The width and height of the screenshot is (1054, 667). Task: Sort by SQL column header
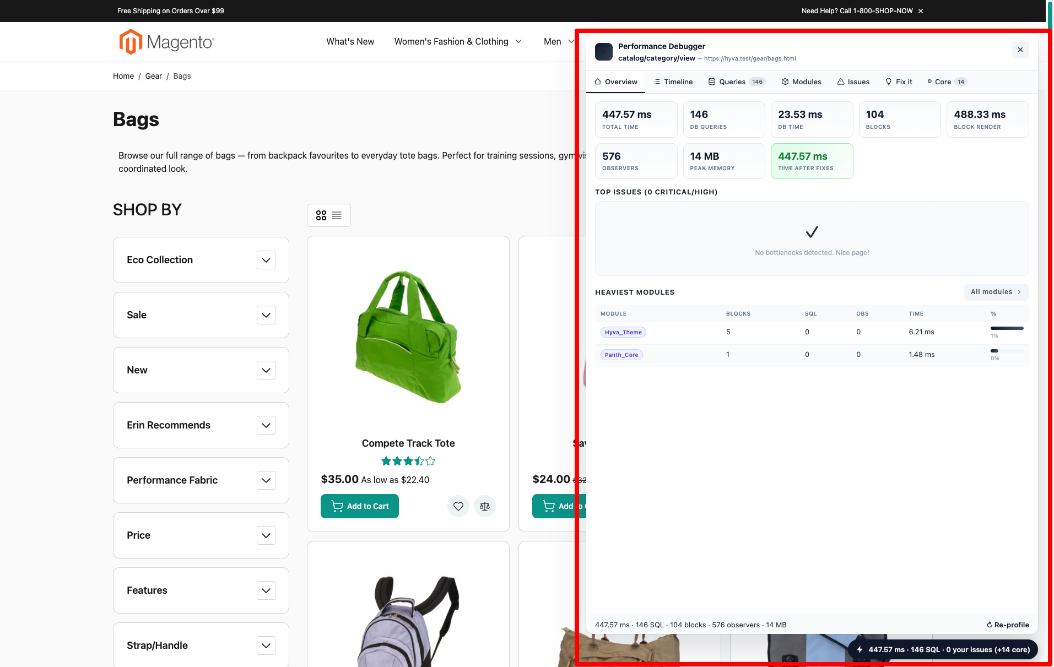pos(810,314)
